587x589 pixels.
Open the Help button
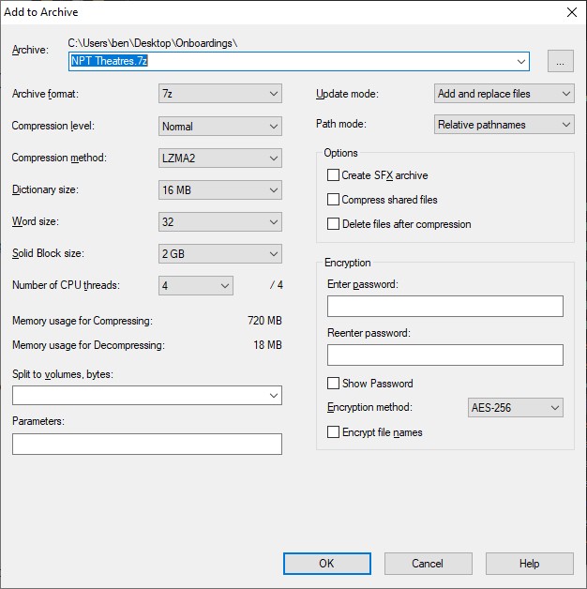[x=529, y=564]
